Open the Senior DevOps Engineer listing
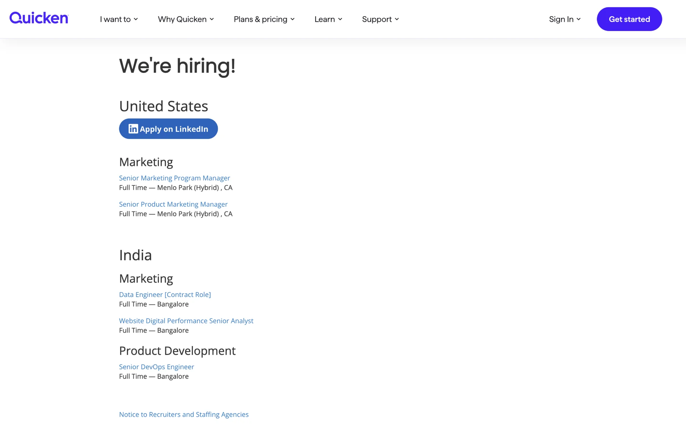The image size is (686, 429). (x=156, y=367)
